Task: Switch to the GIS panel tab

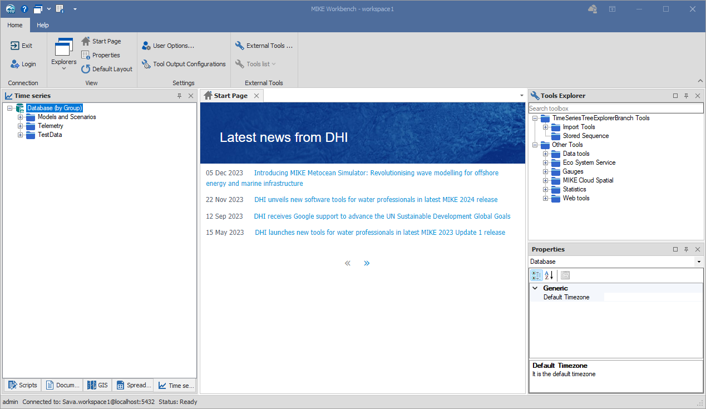Action: pos(97,385)
